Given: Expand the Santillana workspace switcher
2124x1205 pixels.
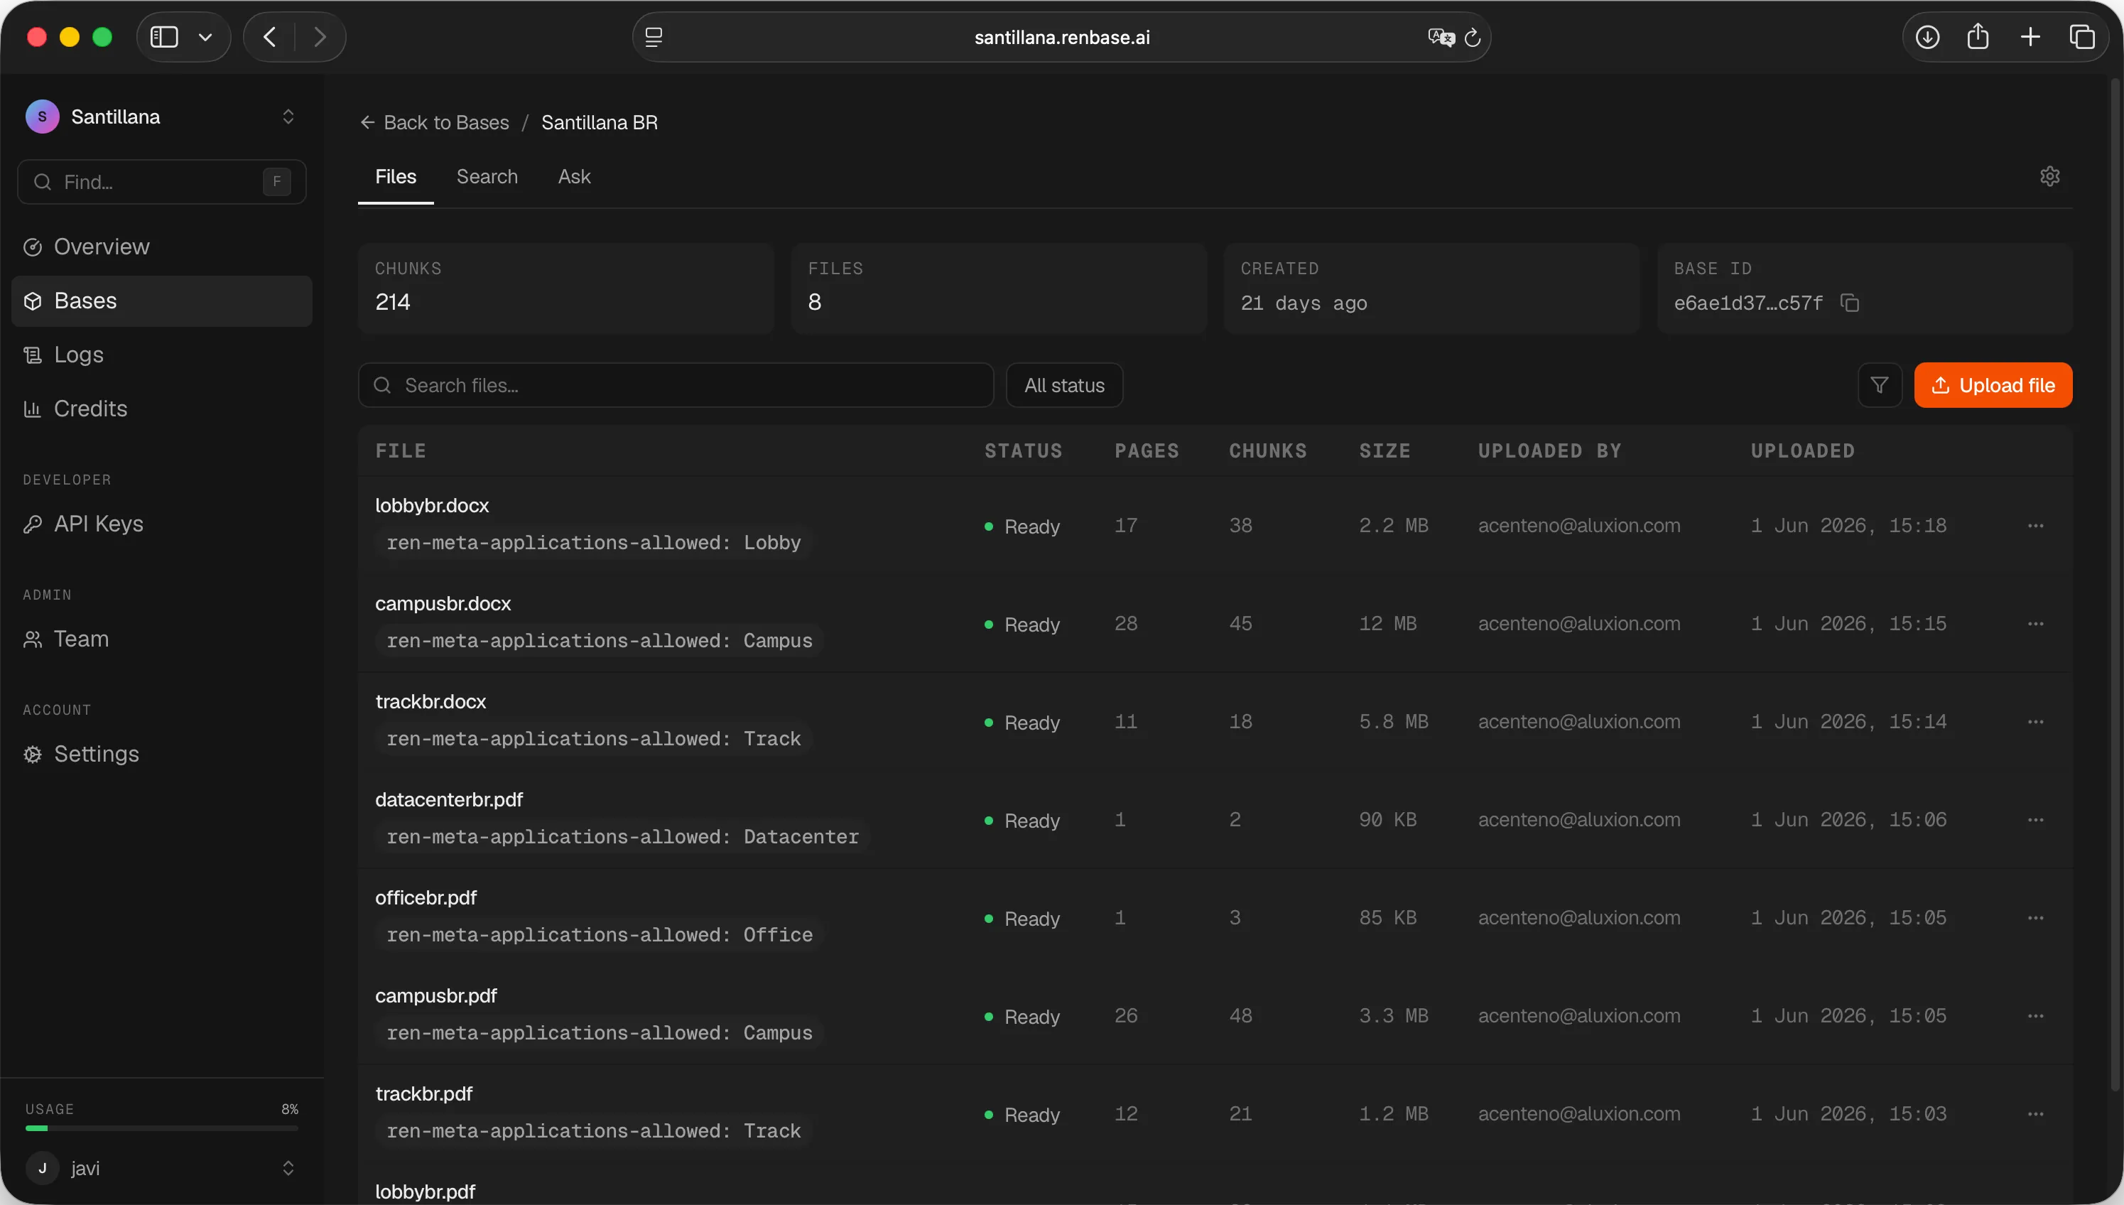Looking at the screenshot, I should tap(288, 117).
